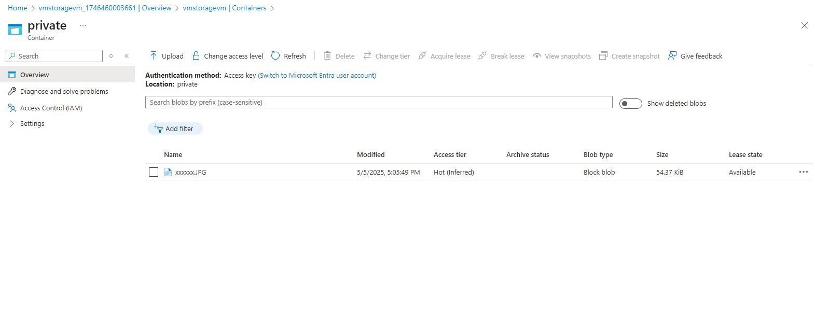
Task: Open the xxxxxx.JPG blob
Action: point(190,172)
